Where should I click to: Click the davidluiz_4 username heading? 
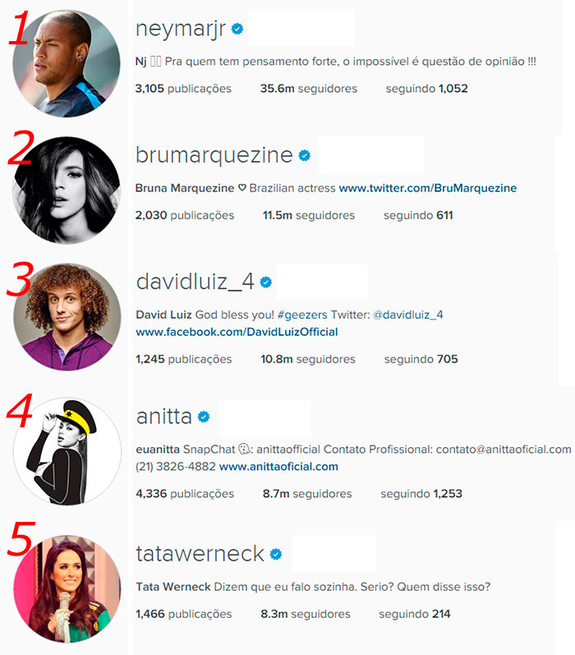195,282
